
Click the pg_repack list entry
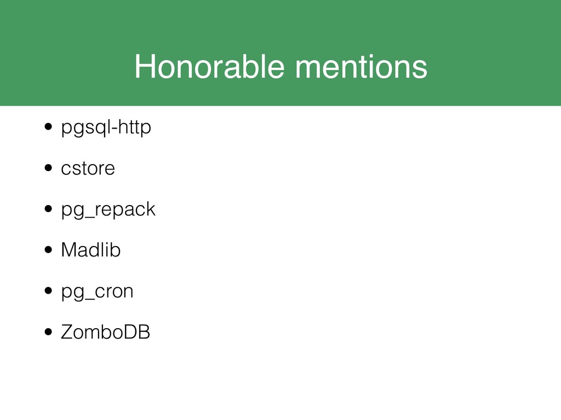point(108,209)
